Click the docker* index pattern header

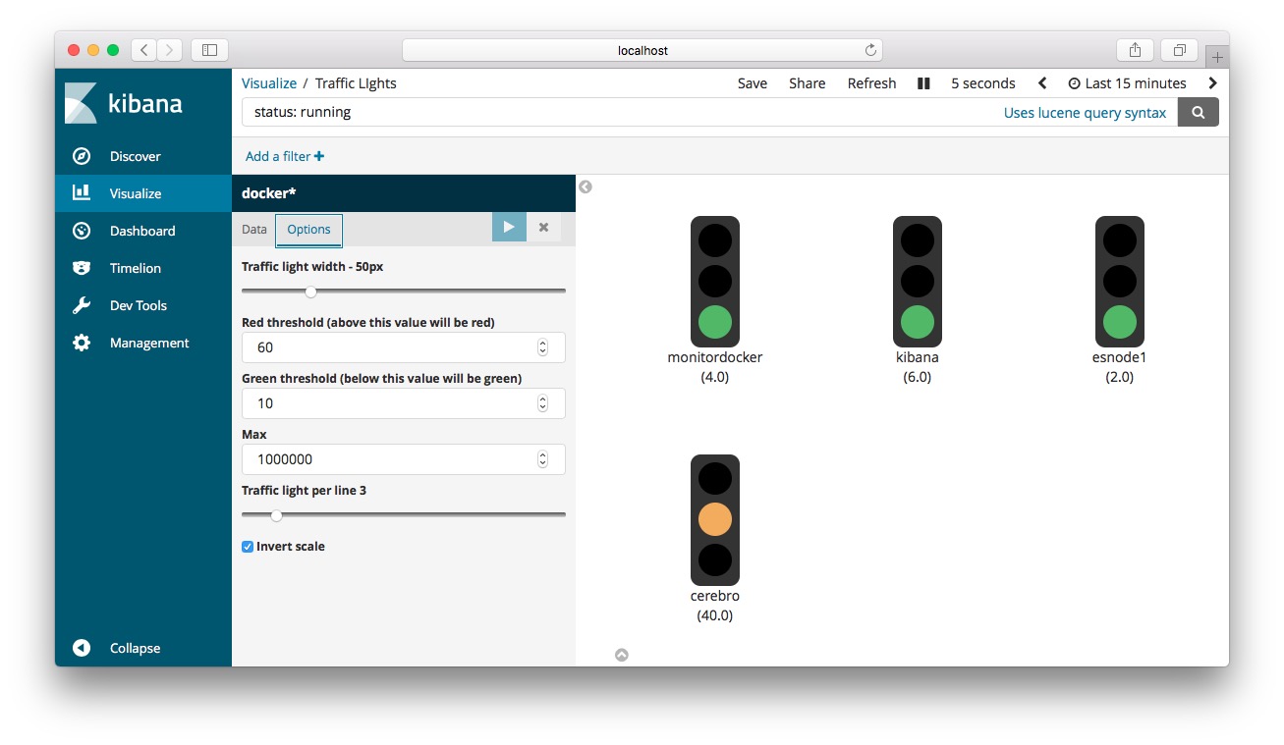[x=404, y=193]
